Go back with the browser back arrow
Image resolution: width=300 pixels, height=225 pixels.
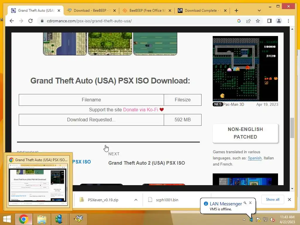(x=12, y=21)
